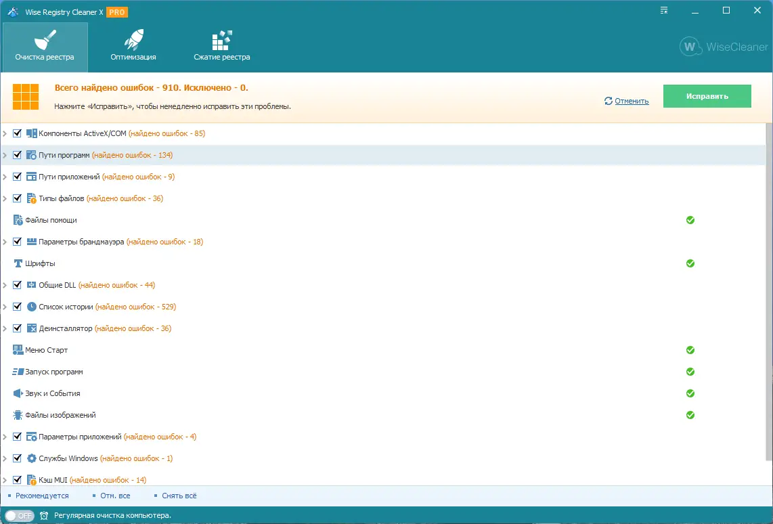Screen dimensions: 773x524
Task: Click the Пути программ category icon
Action: 32,155
